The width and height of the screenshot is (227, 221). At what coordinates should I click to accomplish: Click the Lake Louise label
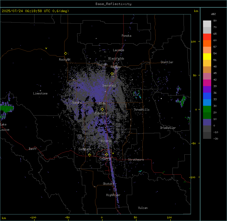point(5,127)
